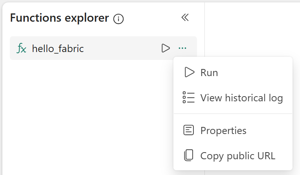Click the vertical divider beside Functions explorer

[204, 32]
